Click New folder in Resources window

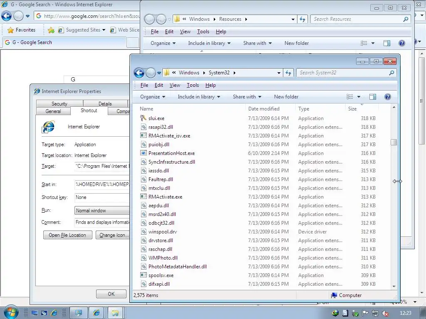[296, 43]
